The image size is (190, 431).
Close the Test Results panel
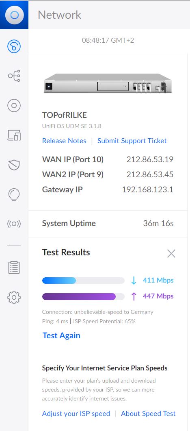(171, 253)
